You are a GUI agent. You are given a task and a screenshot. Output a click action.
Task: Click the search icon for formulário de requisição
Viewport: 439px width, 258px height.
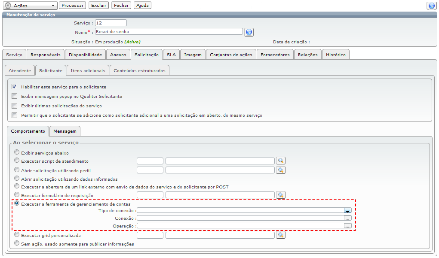tap(281, 195)
